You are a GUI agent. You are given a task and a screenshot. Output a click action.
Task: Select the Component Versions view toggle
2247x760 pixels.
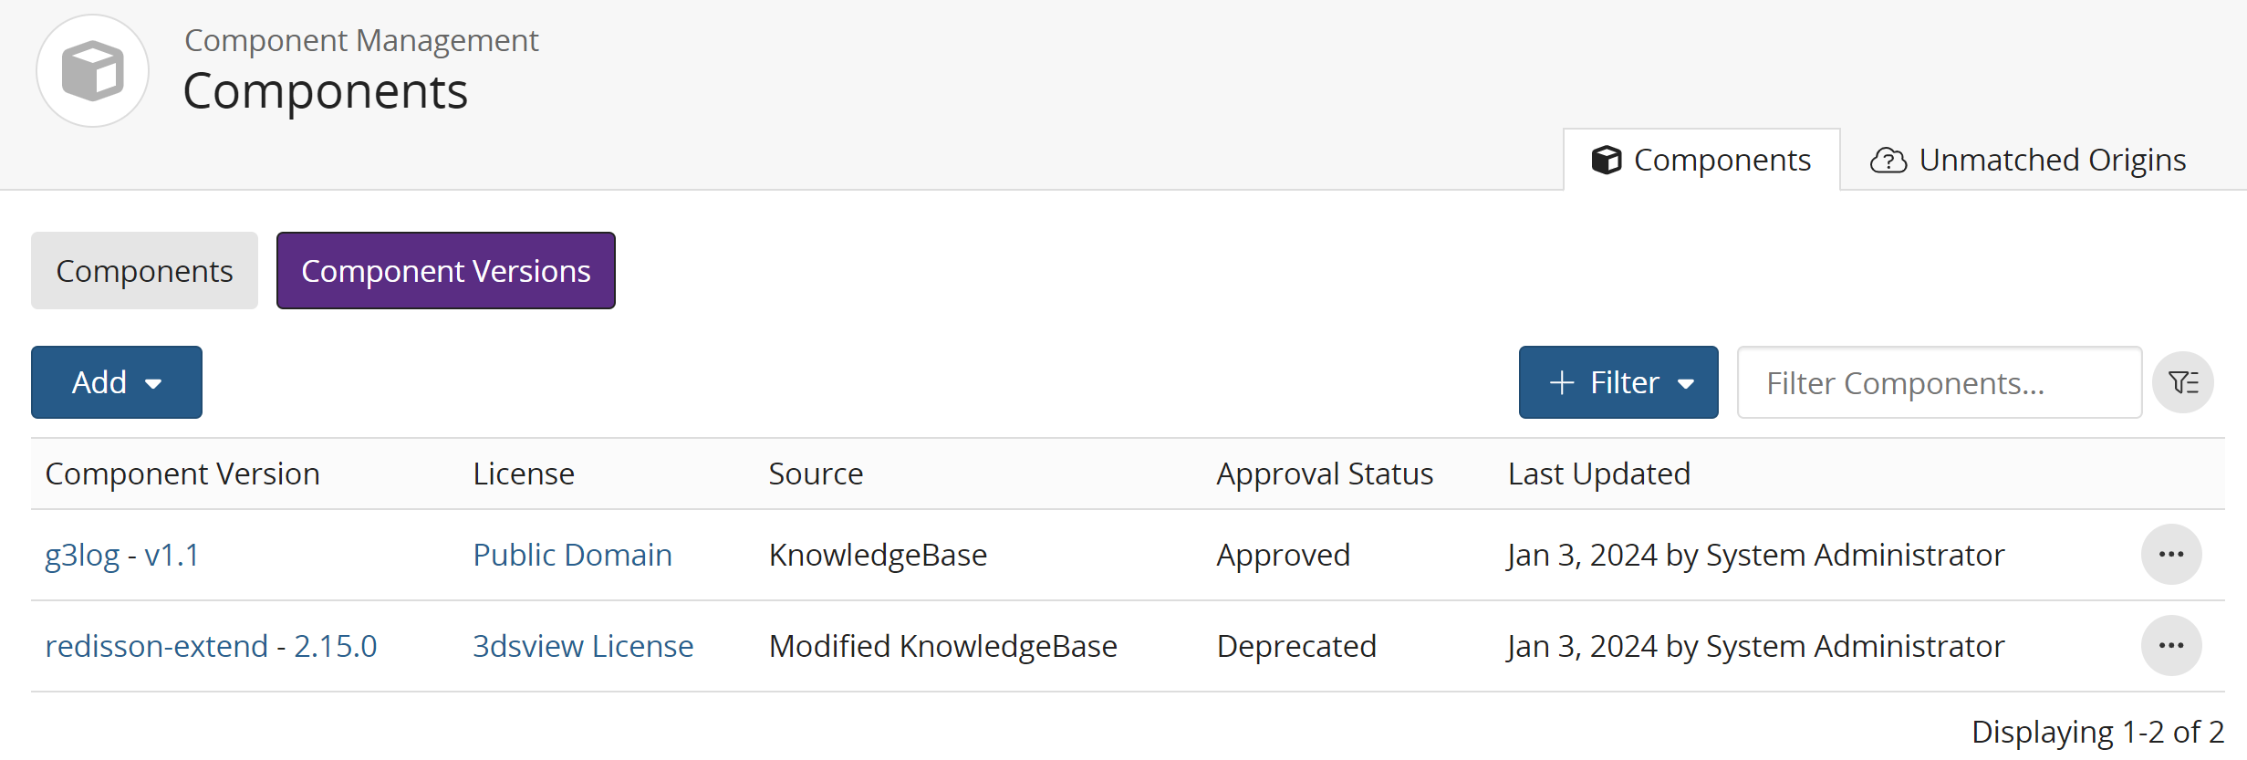(x=445, y=270)
